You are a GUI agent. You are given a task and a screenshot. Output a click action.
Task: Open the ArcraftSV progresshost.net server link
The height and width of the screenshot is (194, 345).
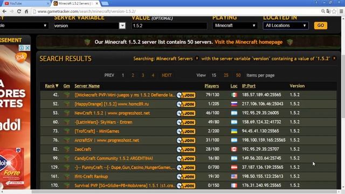(107, 140)
